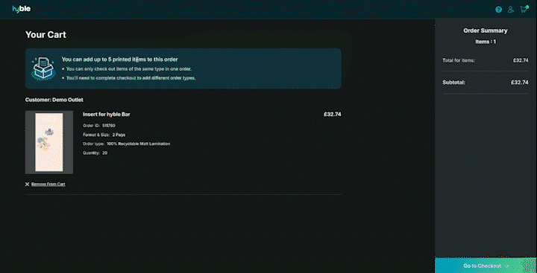
Task: Click the Your Cart heading
Action: [46, 35]
